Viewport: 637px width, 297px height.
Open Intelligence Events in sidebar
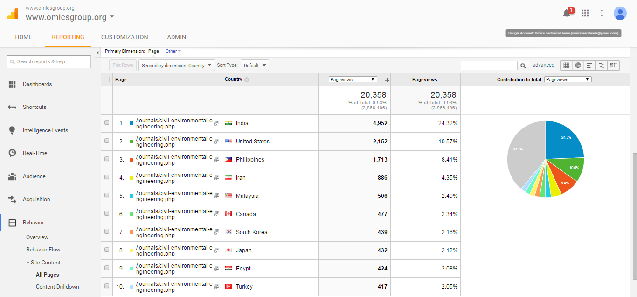[x=45, y=130]
